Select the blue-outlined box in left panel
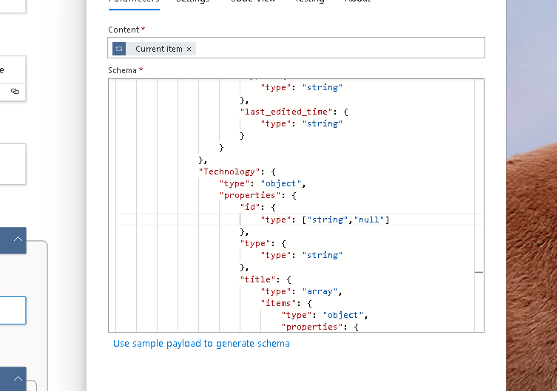The width and height of the screenshot is (557, 391). 13,310
